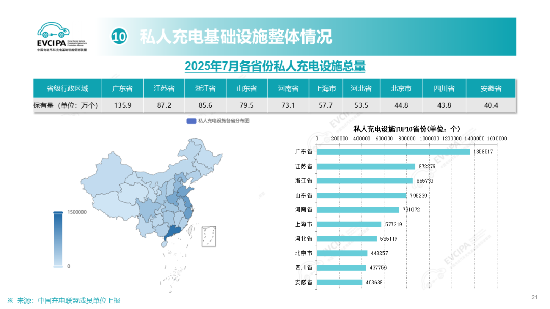550x309 pixels.
Task: Click the South China Sea inset map
Action: click(209, 236)
